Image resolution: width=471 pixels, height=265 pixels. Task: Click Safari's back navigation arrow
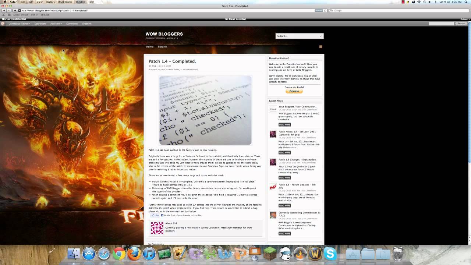tap(4, 10)
